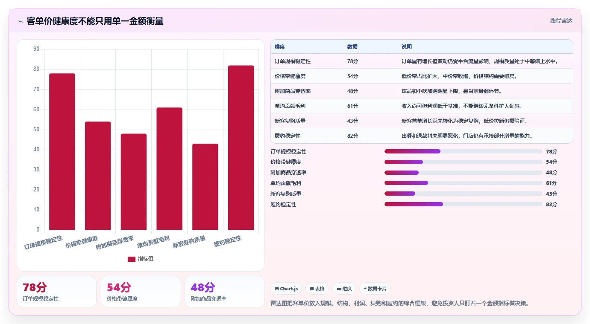
Task: Select the 单均贡献毛利 table row name
Action: pyautogui.click(x=290, y=106)
